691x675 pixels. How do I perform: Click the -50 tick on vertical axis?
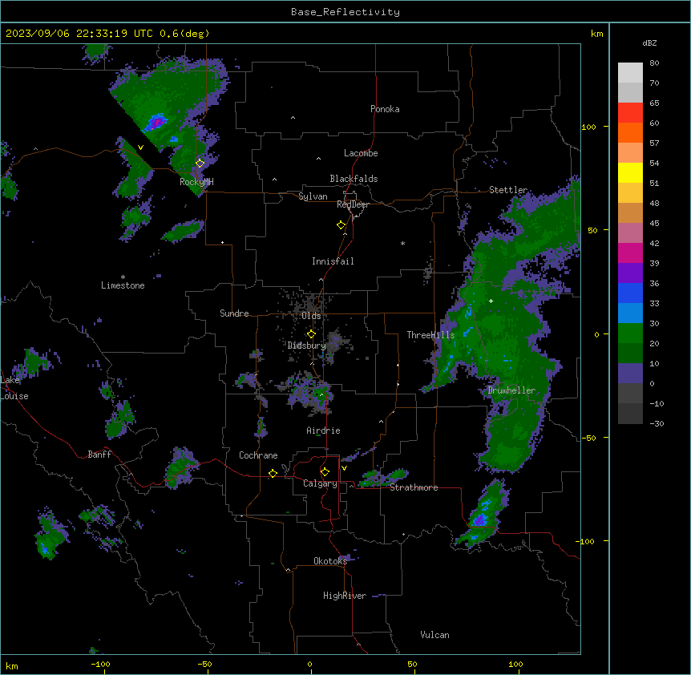[588, 438]
